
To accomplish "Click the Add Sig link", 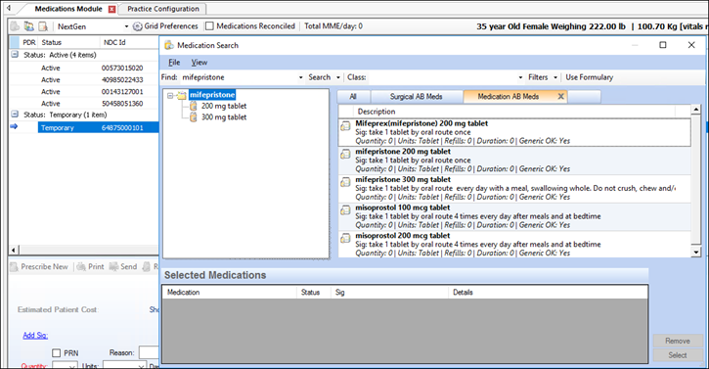I will coord(35,336).
